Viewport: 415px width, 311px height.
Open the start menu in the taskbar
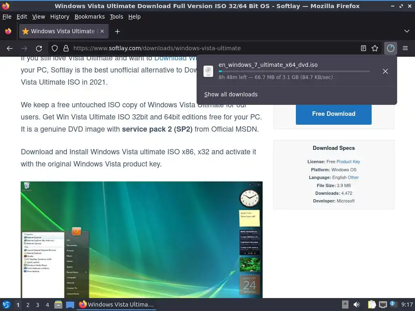[6, 305]
